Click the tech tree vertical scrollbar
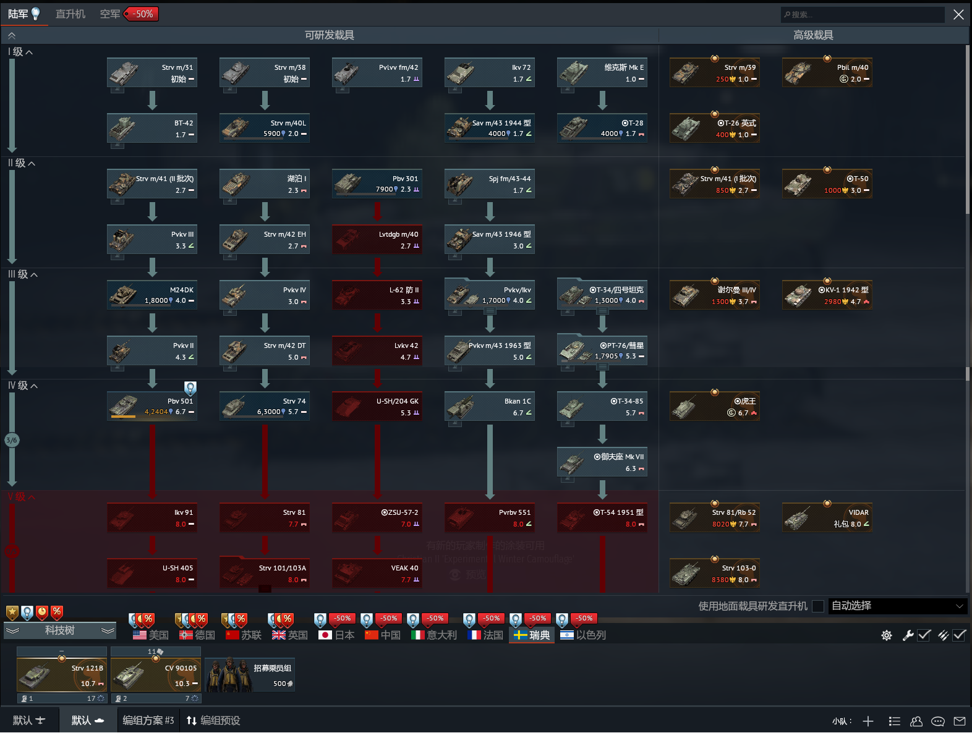Image resolution: width=972 pixels, height=733 pixels. coord(968,130)
